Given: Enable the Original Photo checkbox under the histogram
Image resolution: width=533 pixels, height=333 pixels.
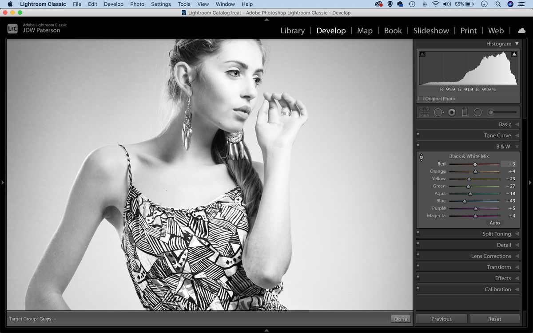Looking at the screenshot, I should pyautogui.click(x=421, y=99).
